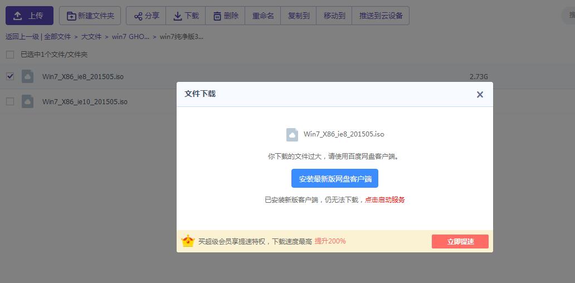The image size is (575, 283).
Task: Check the Win7_X86_ie10_201505.iso checkbox
Action: [10, 101]
